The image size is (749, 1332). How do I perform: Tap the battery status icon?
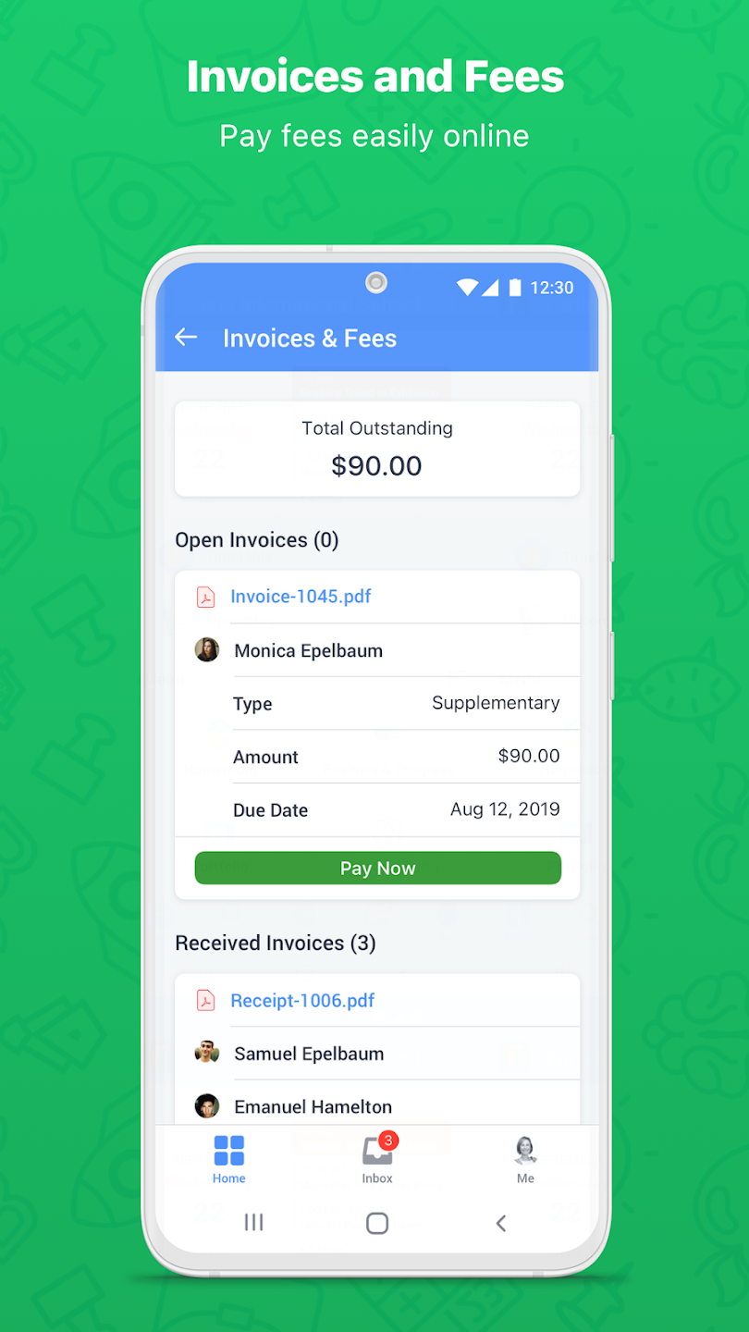point(515,288)
